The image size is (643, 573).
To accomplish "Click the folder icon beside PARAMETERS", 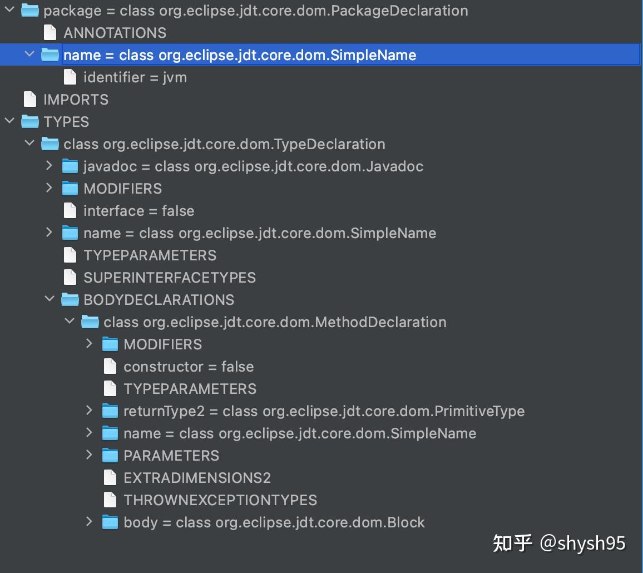I will click(110, 456).
